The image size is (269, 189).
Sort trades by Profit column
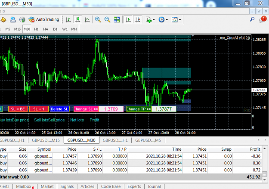coord(247,149)
